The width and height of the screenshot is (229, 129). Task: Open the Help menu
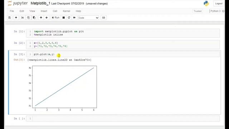coord(78,11)
